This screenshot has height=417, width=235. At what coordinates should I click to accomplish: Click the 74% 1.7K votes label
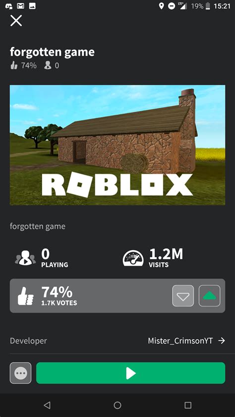pyautogui.click(x=59, y=296)
